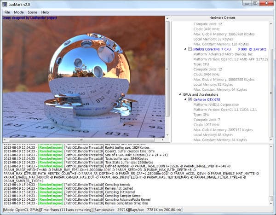Click the log panel scrollbar thumb
Viewport: 276px width, 215px height.
point(271,198)
